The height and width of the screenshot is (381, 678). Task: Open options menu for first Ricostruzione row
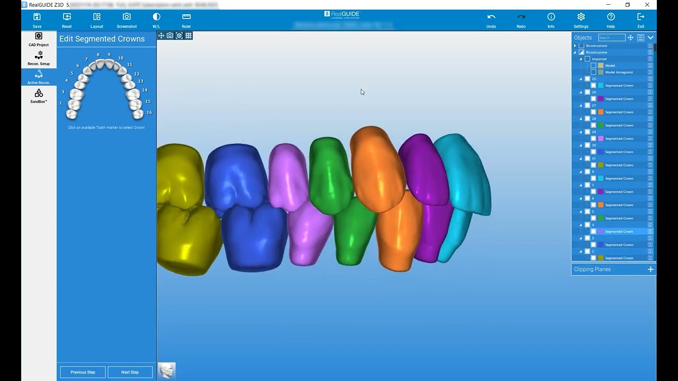(x=650, y=46)
